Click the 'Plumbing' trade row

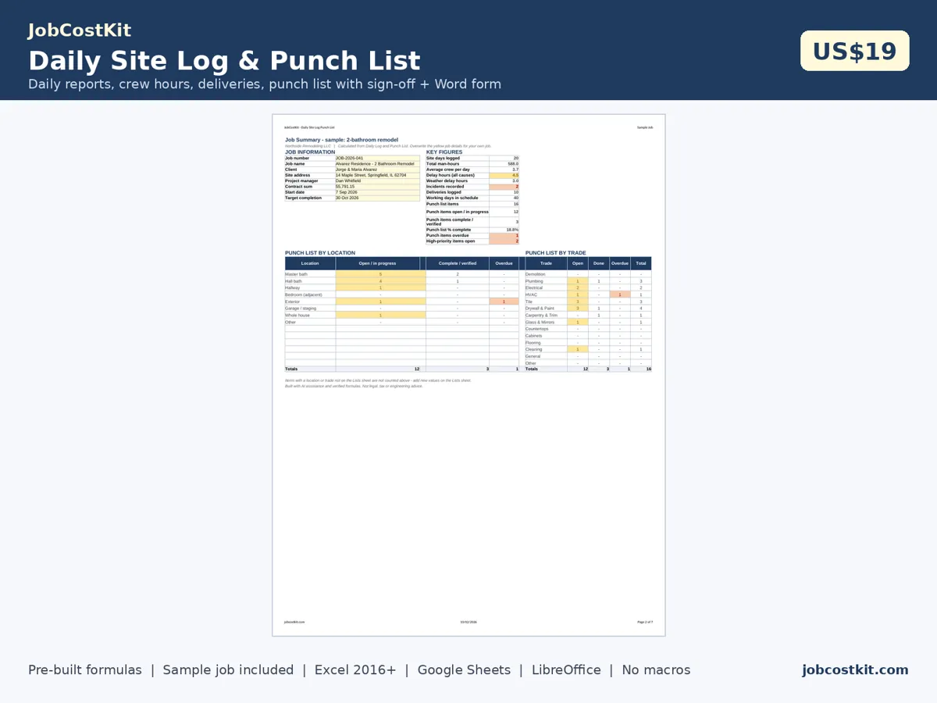[x=588, y=281]
